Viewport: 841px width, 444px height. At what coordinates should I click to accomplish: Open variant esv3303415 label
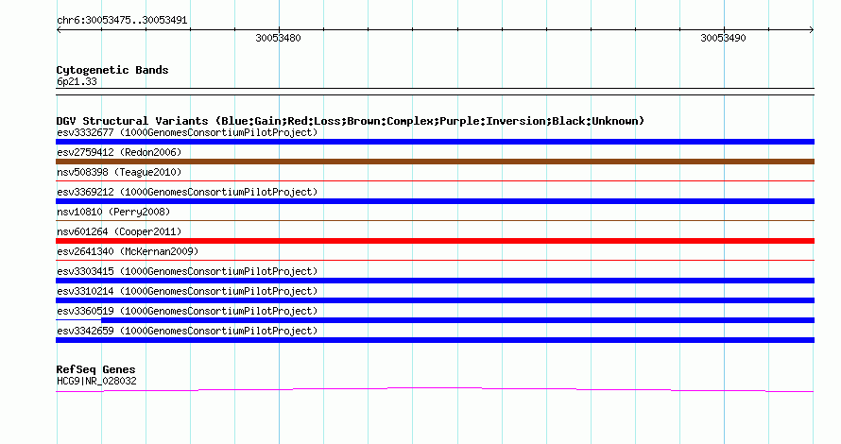tap(187, 271)
